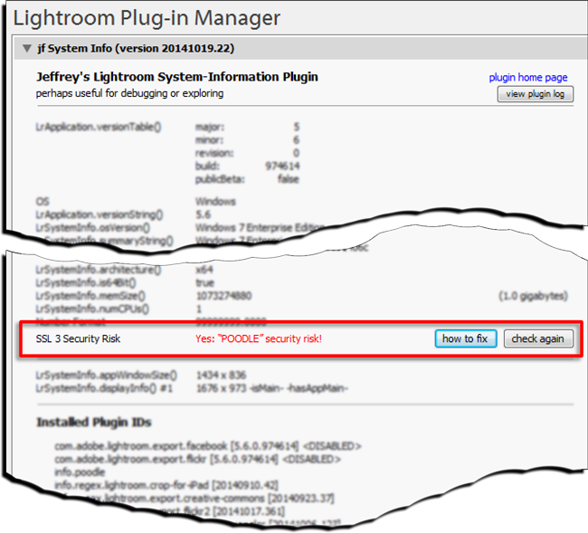The width and height of the screenshot is (588, 533).
Task: Click the (1.0 gigabytes) memory note
Action: coord(533,296)
